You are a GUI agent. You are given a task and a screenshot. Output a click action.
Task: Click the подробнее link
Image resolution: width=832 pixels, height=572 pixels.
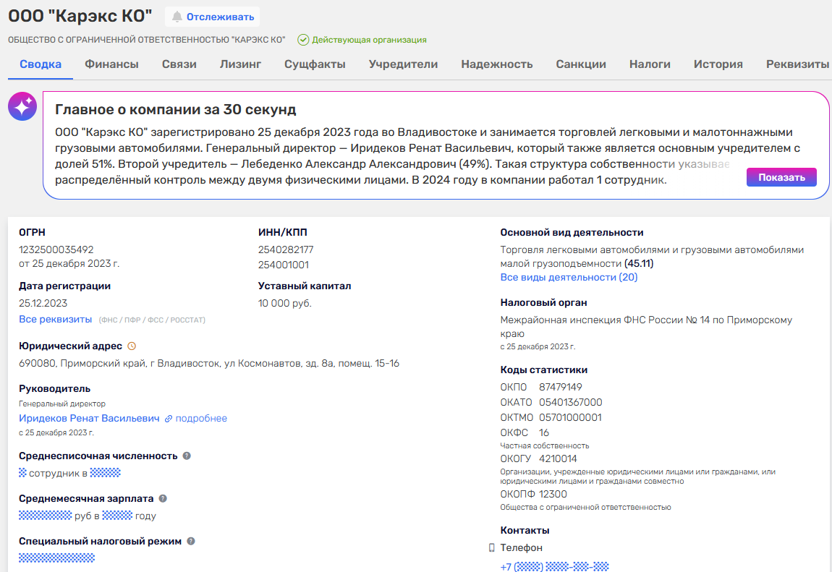point(201,419)
